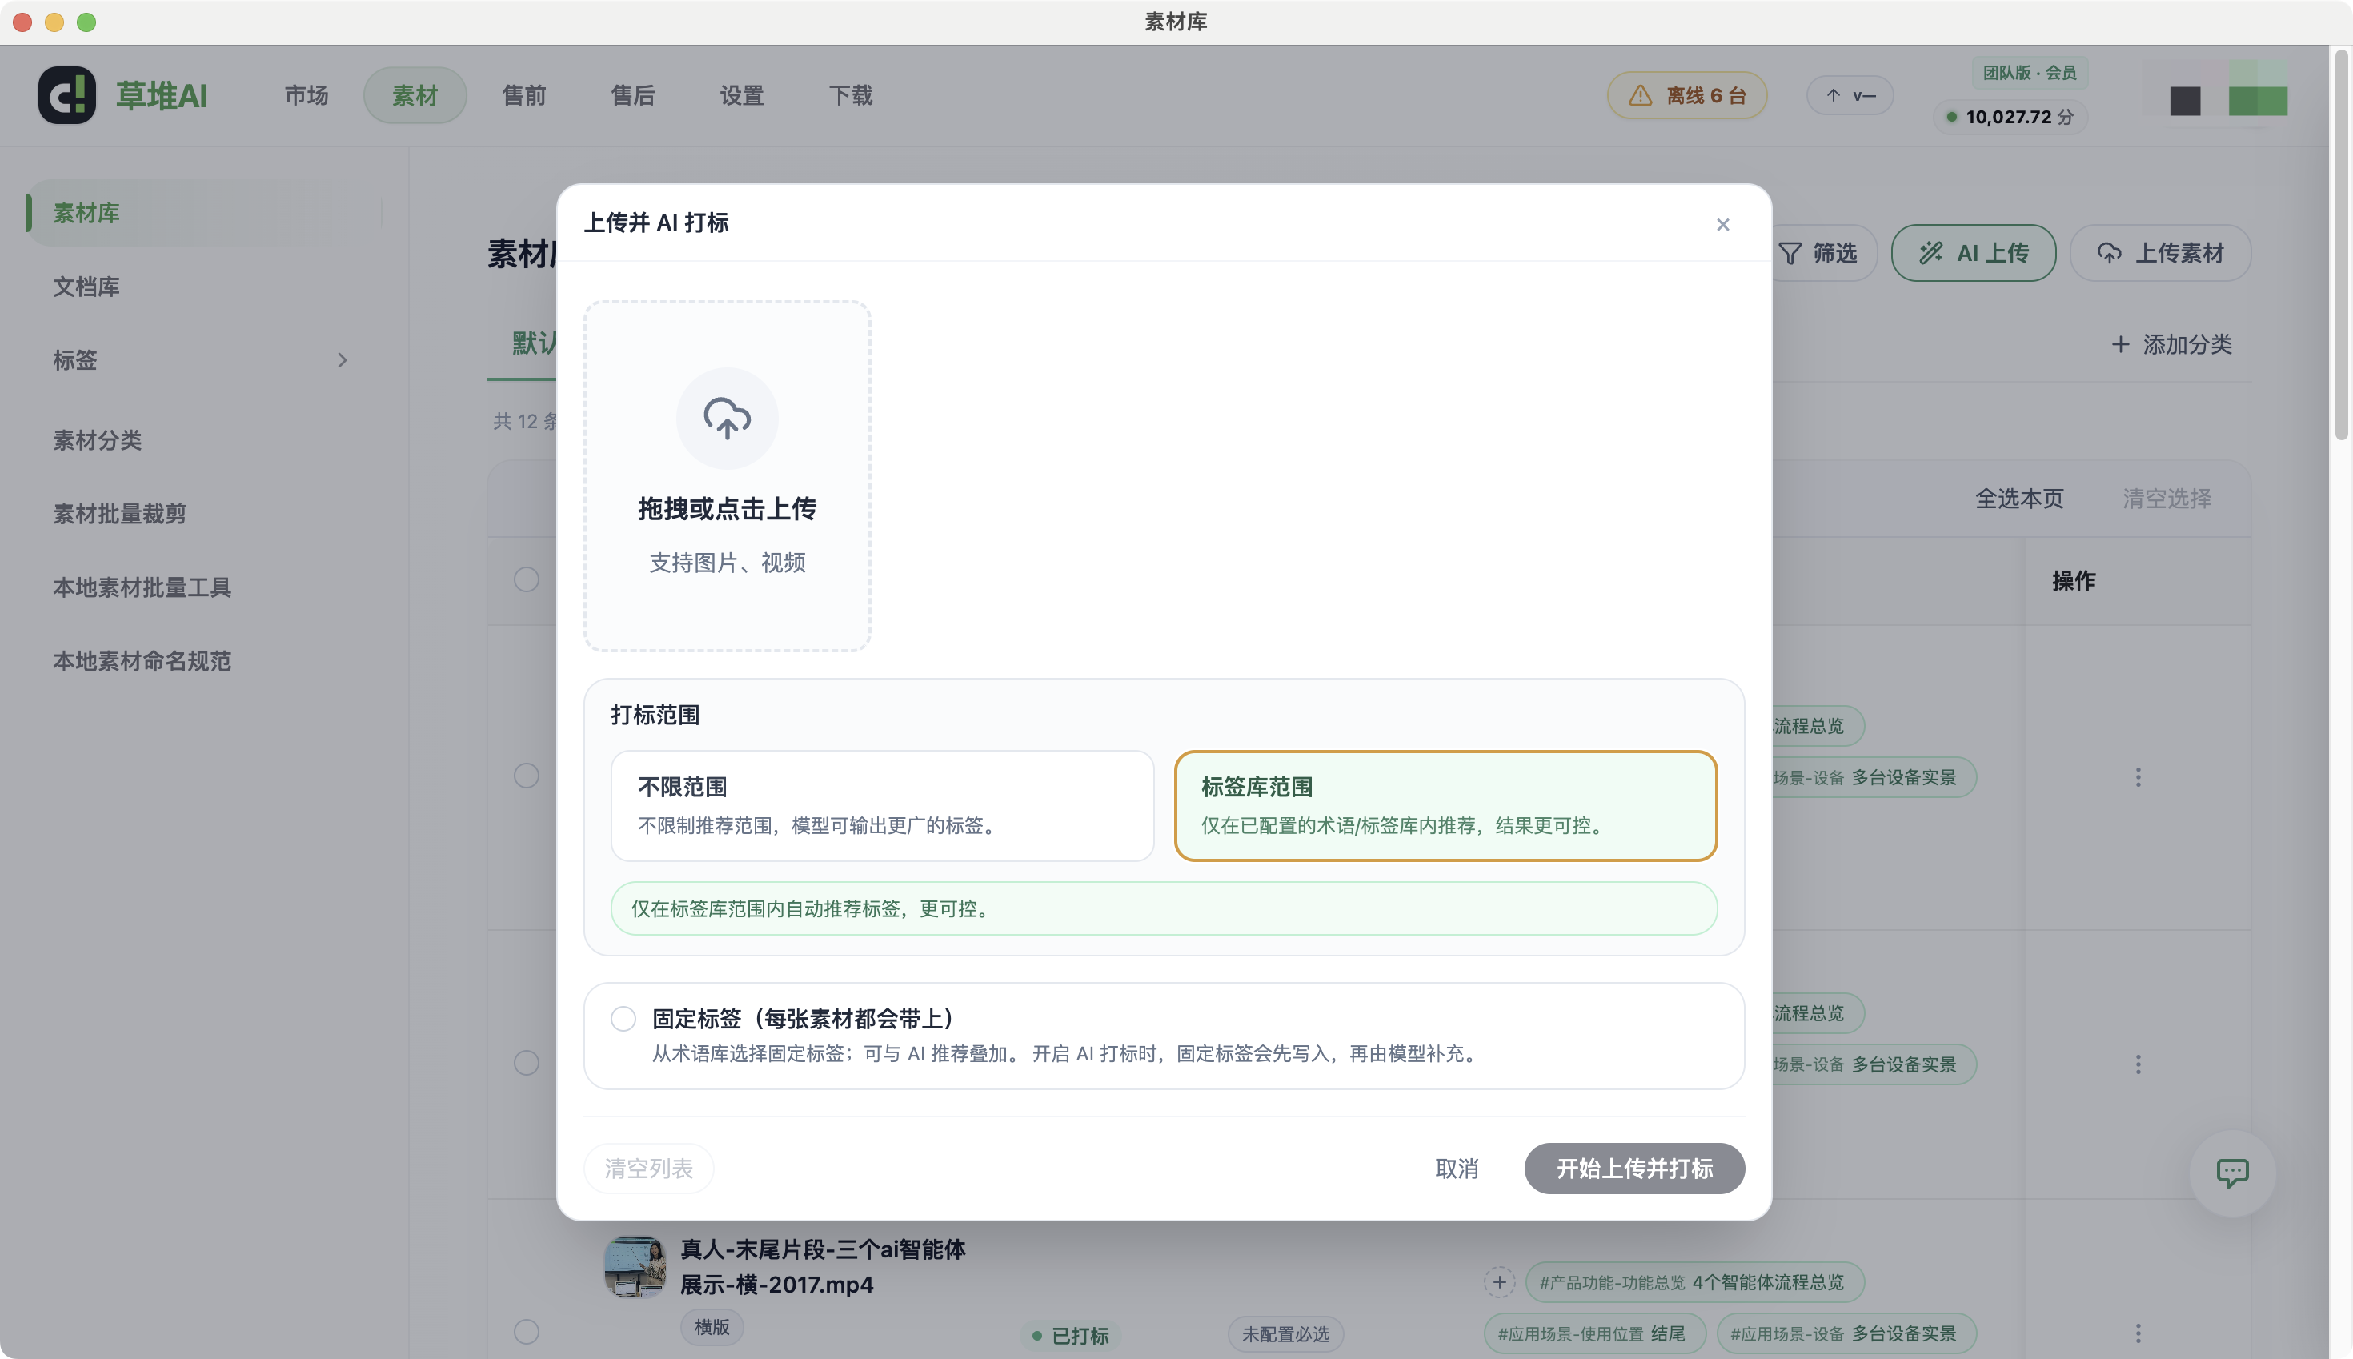Viewport: 2353px width, 1359px height.
Task: Open the 素材 top tab
Action: [415, 95]
